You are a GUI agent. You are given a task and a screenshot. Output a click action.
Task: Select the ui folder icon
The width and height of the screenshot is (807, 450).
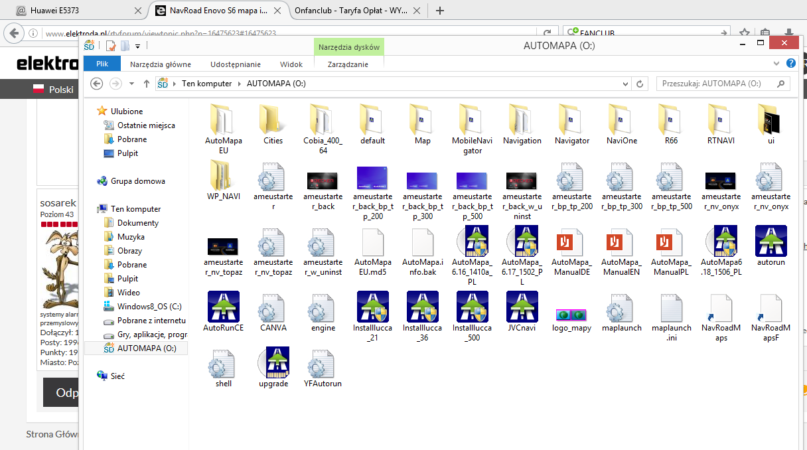coord(770,119)
